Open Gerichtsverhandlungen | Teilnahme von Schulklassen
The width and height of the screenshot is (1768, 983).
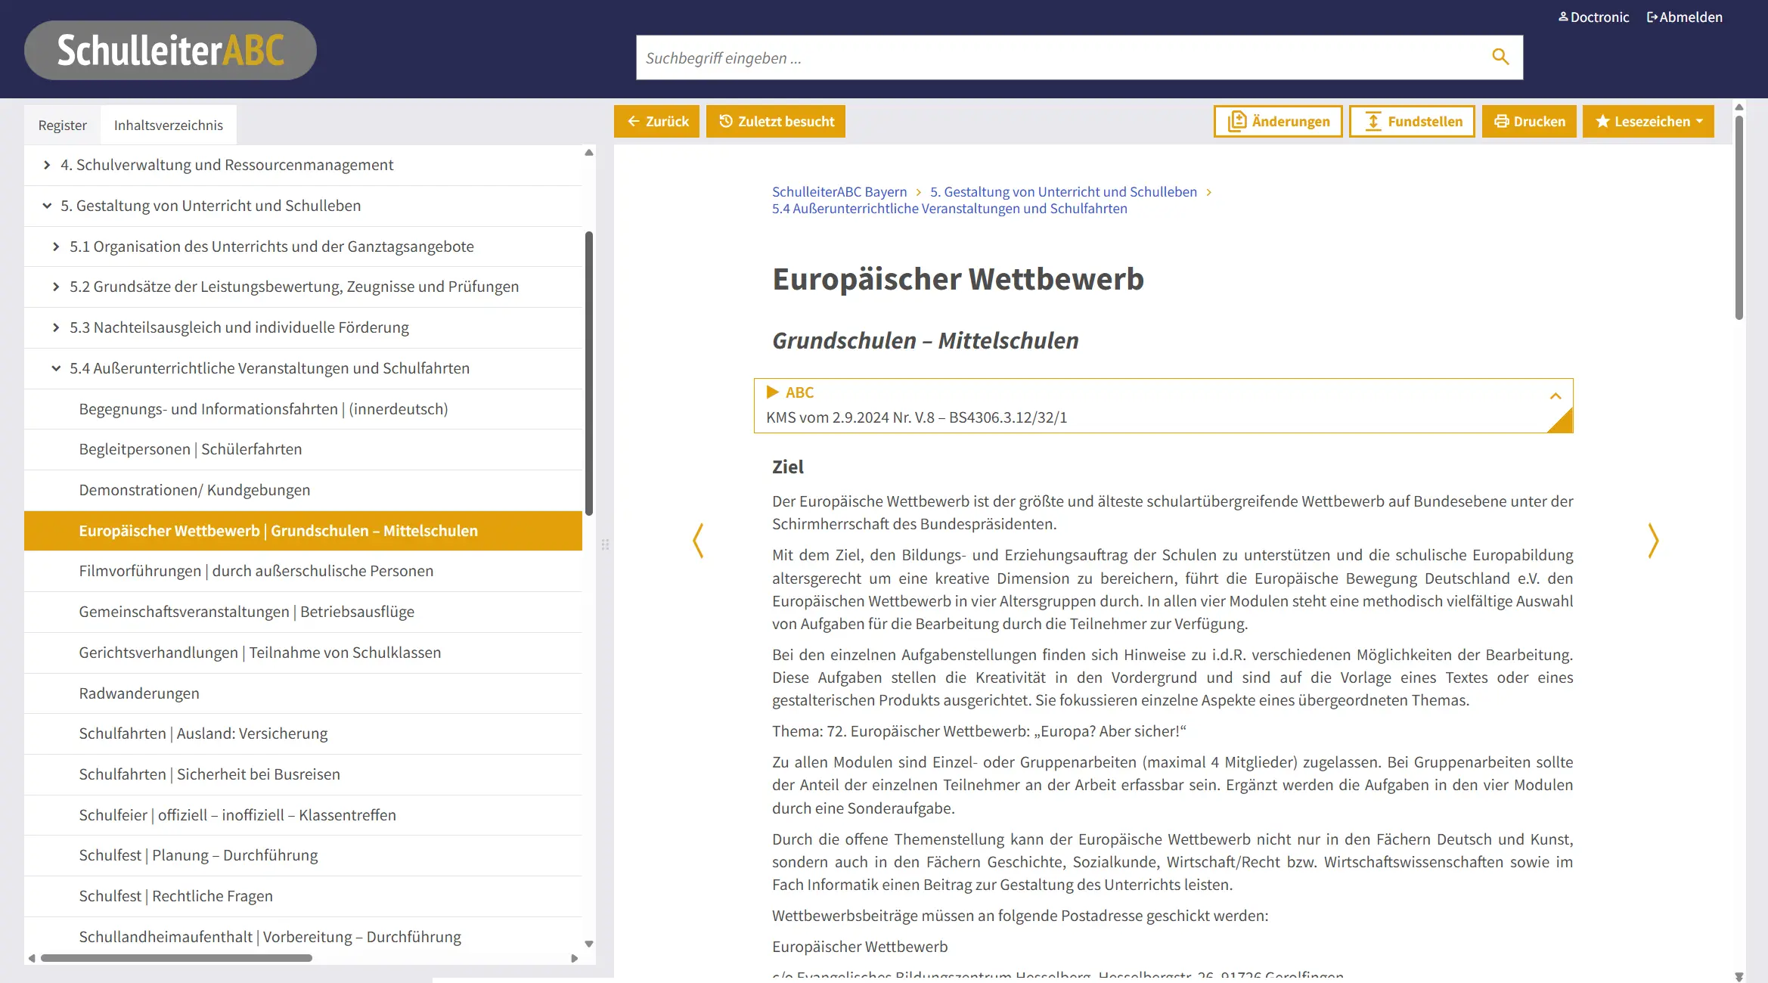(x=303, y=653)
